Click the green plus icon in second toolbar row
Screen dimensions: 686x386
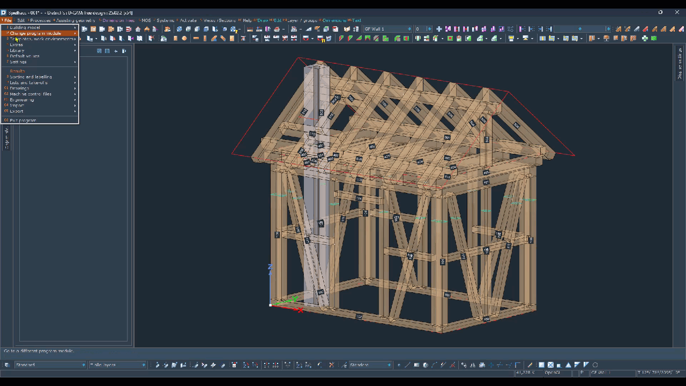click(x=645, y=38)
